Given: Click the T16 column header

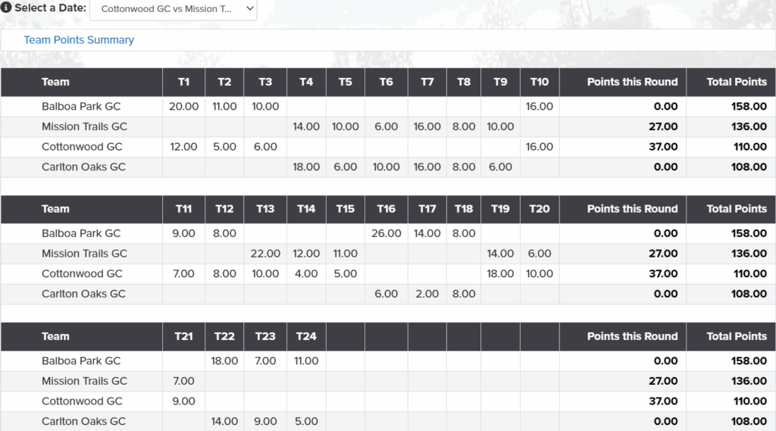Looking at the screenshot, I should pyautogui.click(x=386, y=209).
